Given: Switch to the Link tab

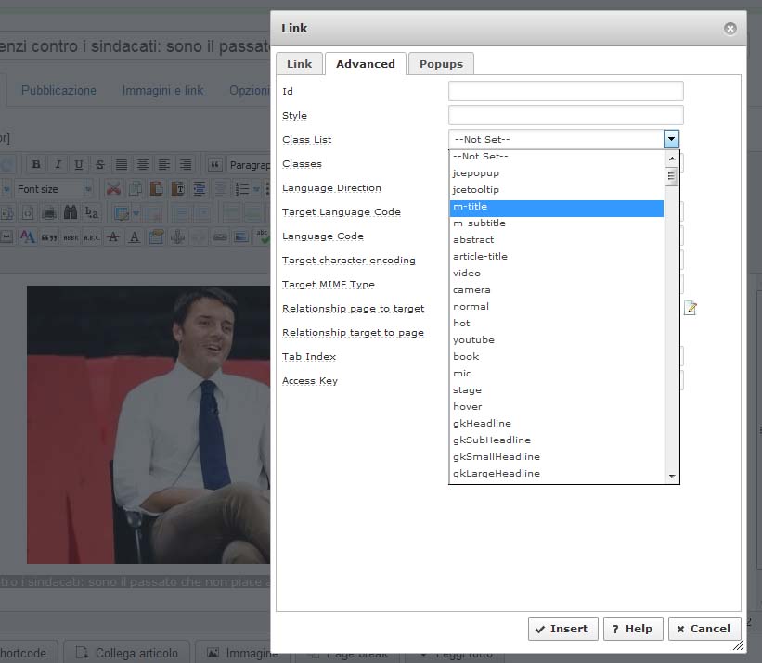Looking at the screenshot, I should 299,63.
